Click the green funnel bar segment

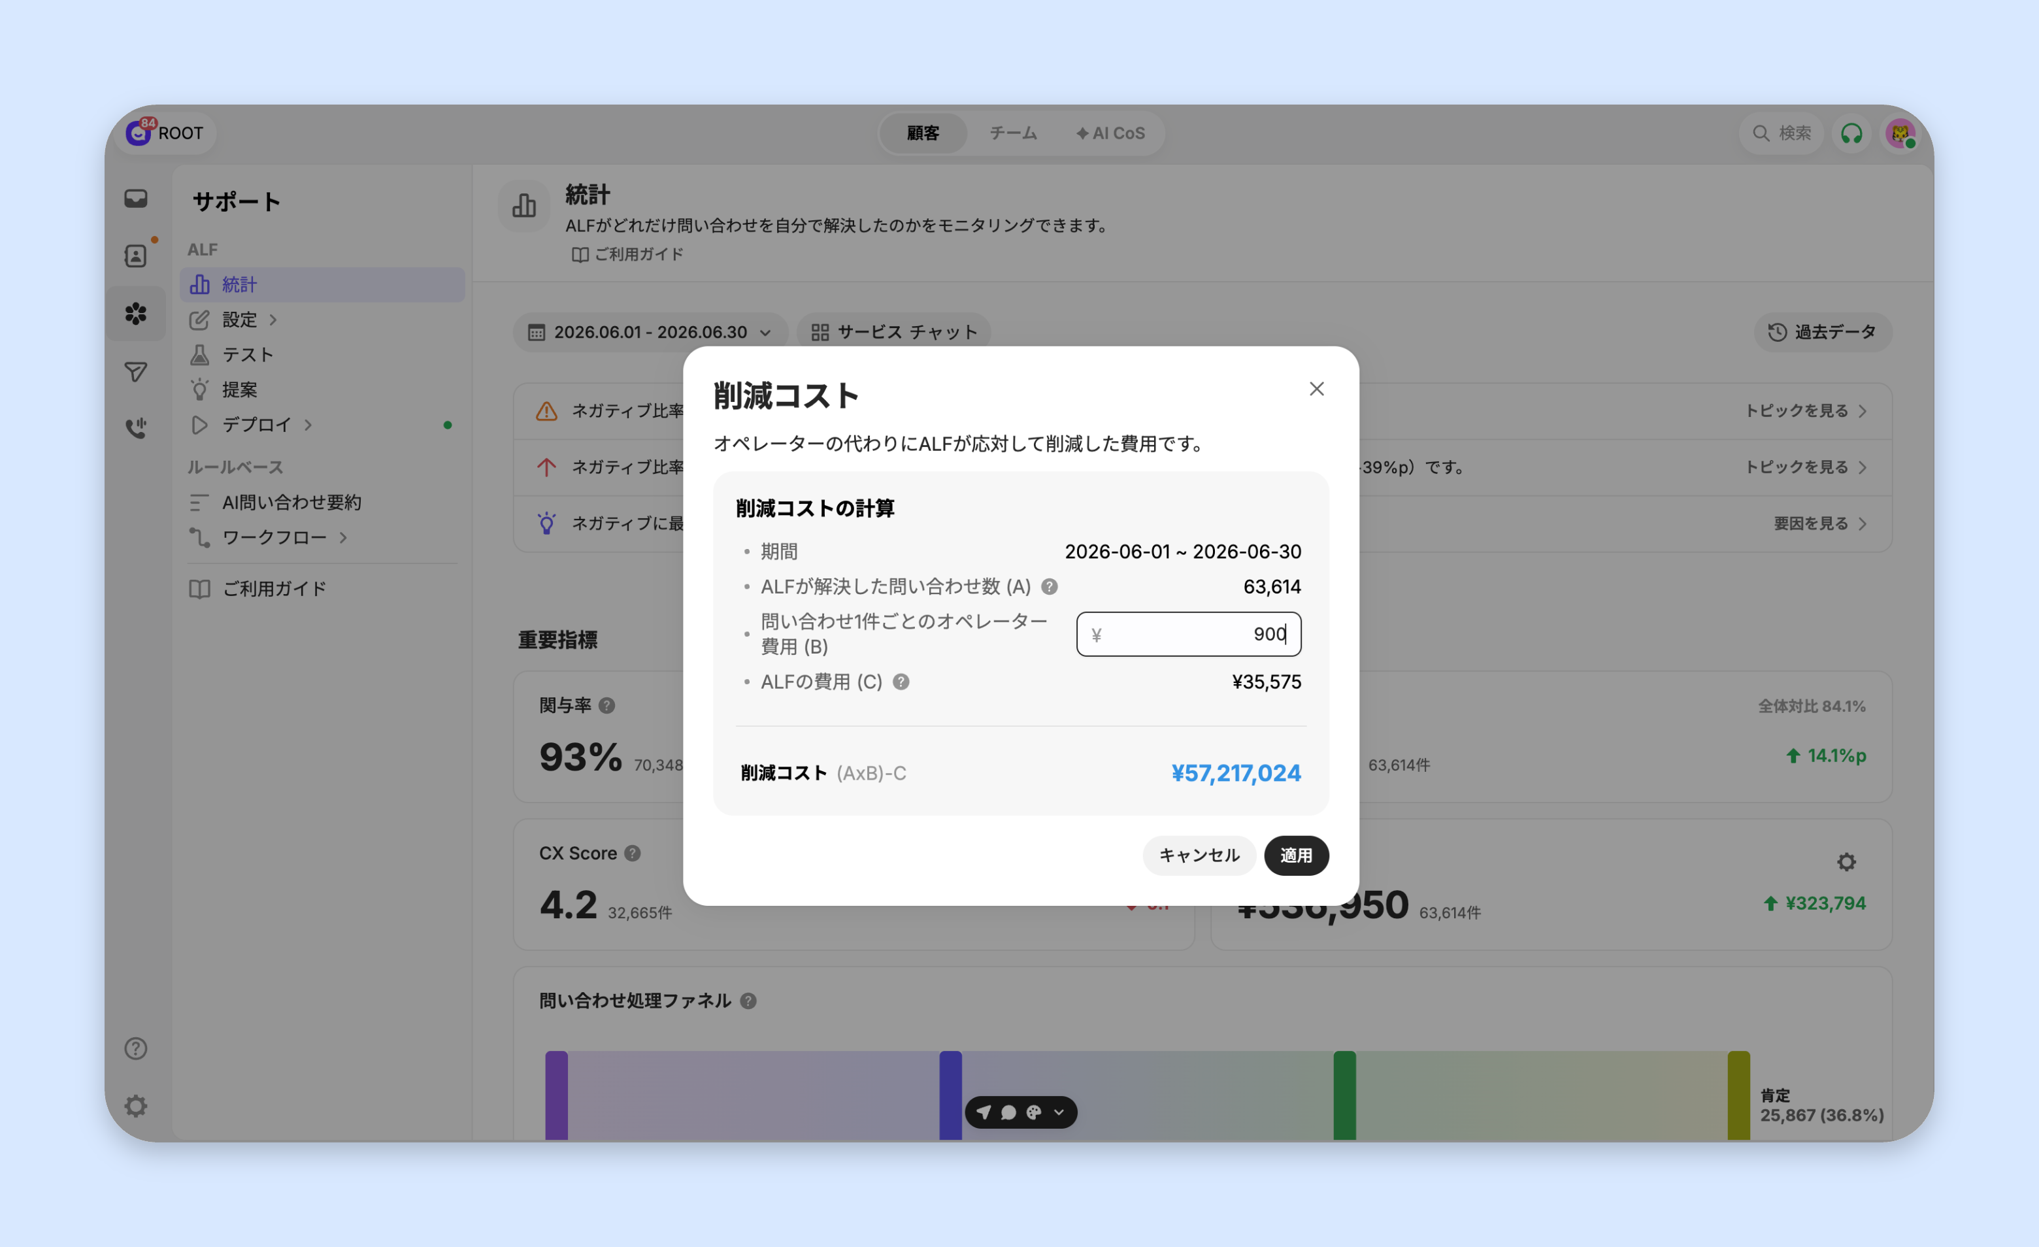(1345, 1095)
